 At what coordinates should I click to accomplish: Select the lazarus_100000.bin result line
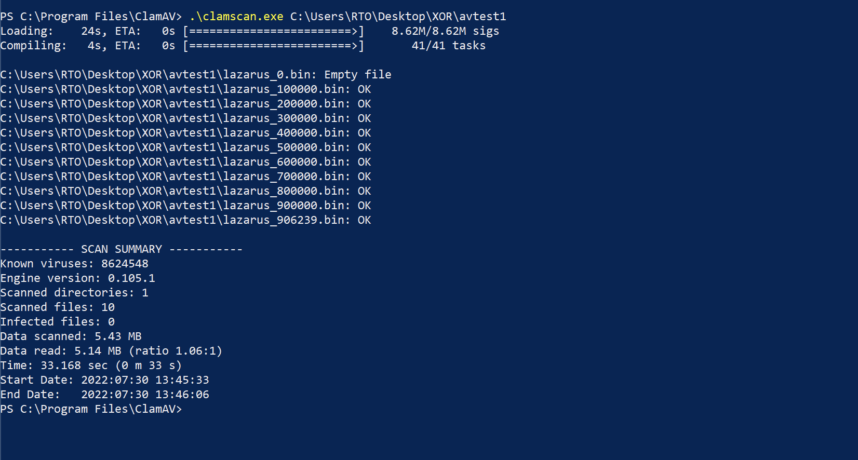(x=186, y=89)
